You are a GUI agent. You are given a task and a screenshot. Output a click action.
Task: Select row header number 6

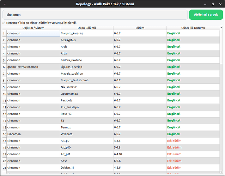[4, 67]
